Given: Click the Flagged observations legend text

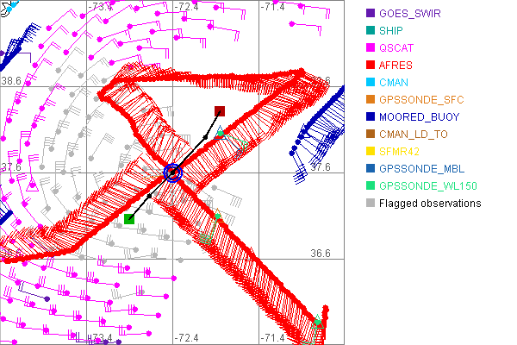Looking at the screenshot, I should pyautogui.click(x=430, y=204).
